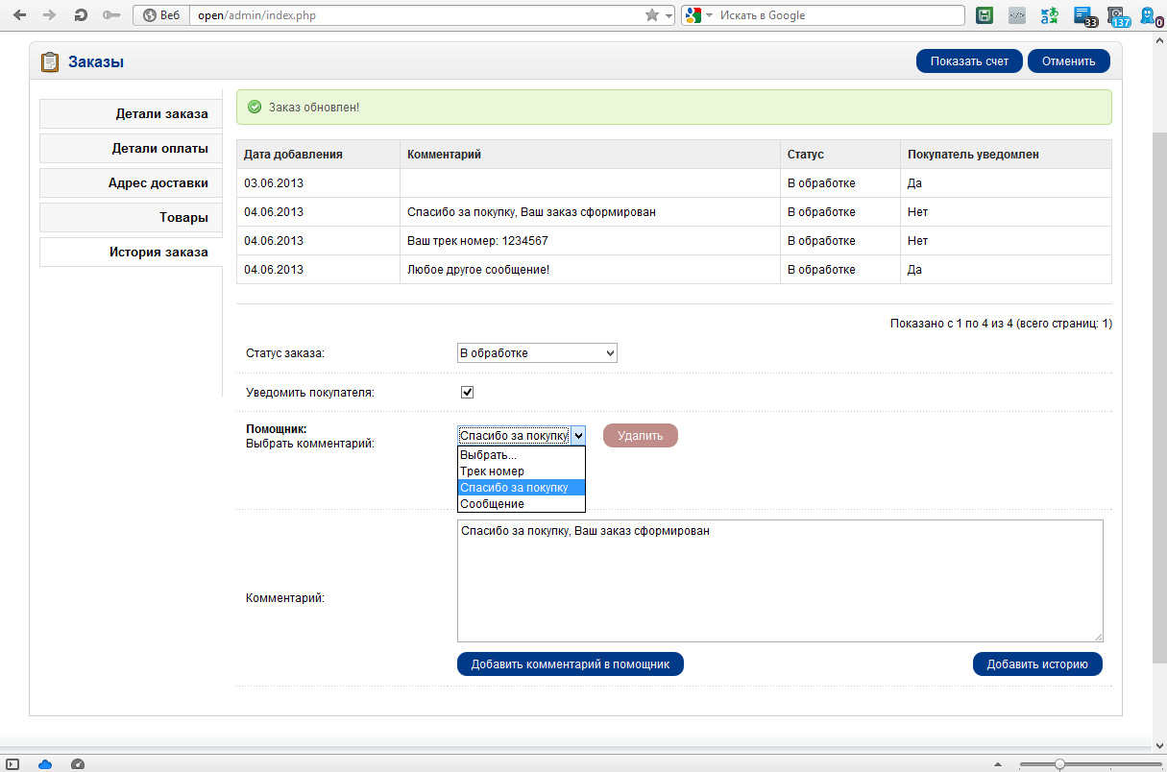The width and height of the screenshot is (1167, 772).
Task: Open the translate extension icon
Action: [1050, 15]
